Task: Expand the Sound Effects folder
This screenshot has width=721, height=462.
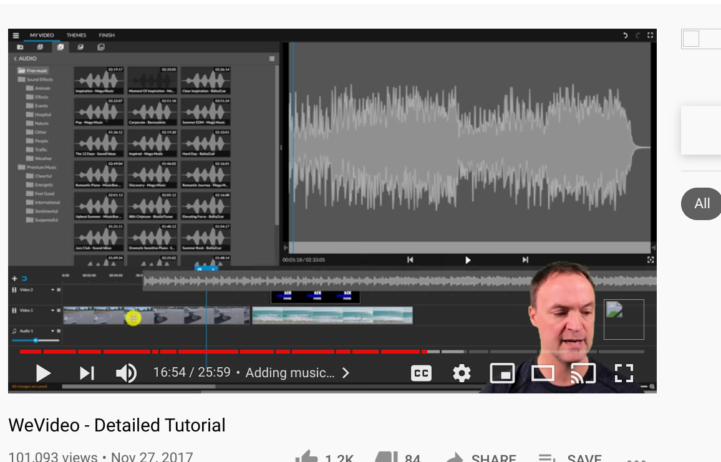Action: pos(36,80)
